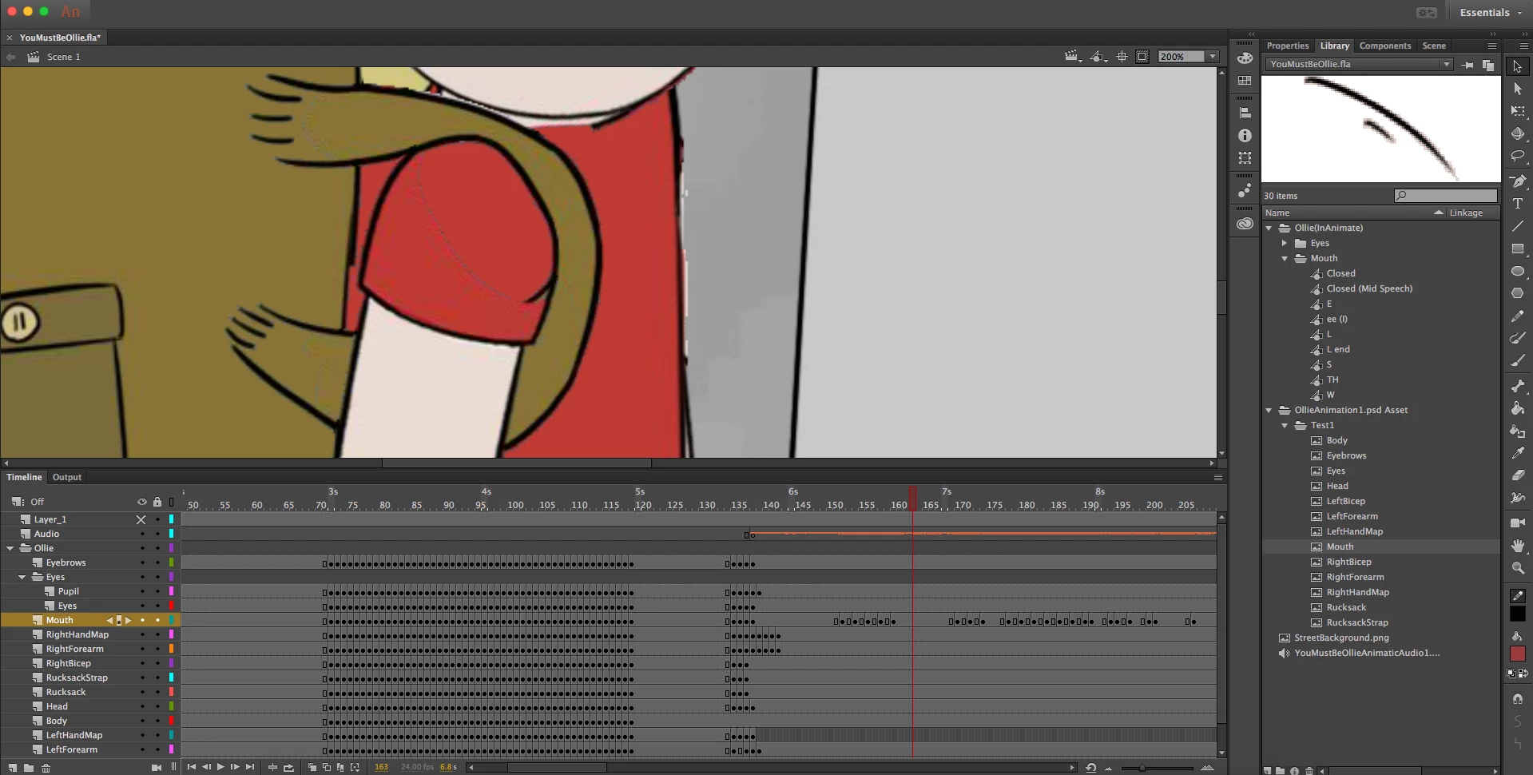Switch to the Properties tab
The width and height of the screenshot is (1533, 775).
click(x=1288, y=46)
